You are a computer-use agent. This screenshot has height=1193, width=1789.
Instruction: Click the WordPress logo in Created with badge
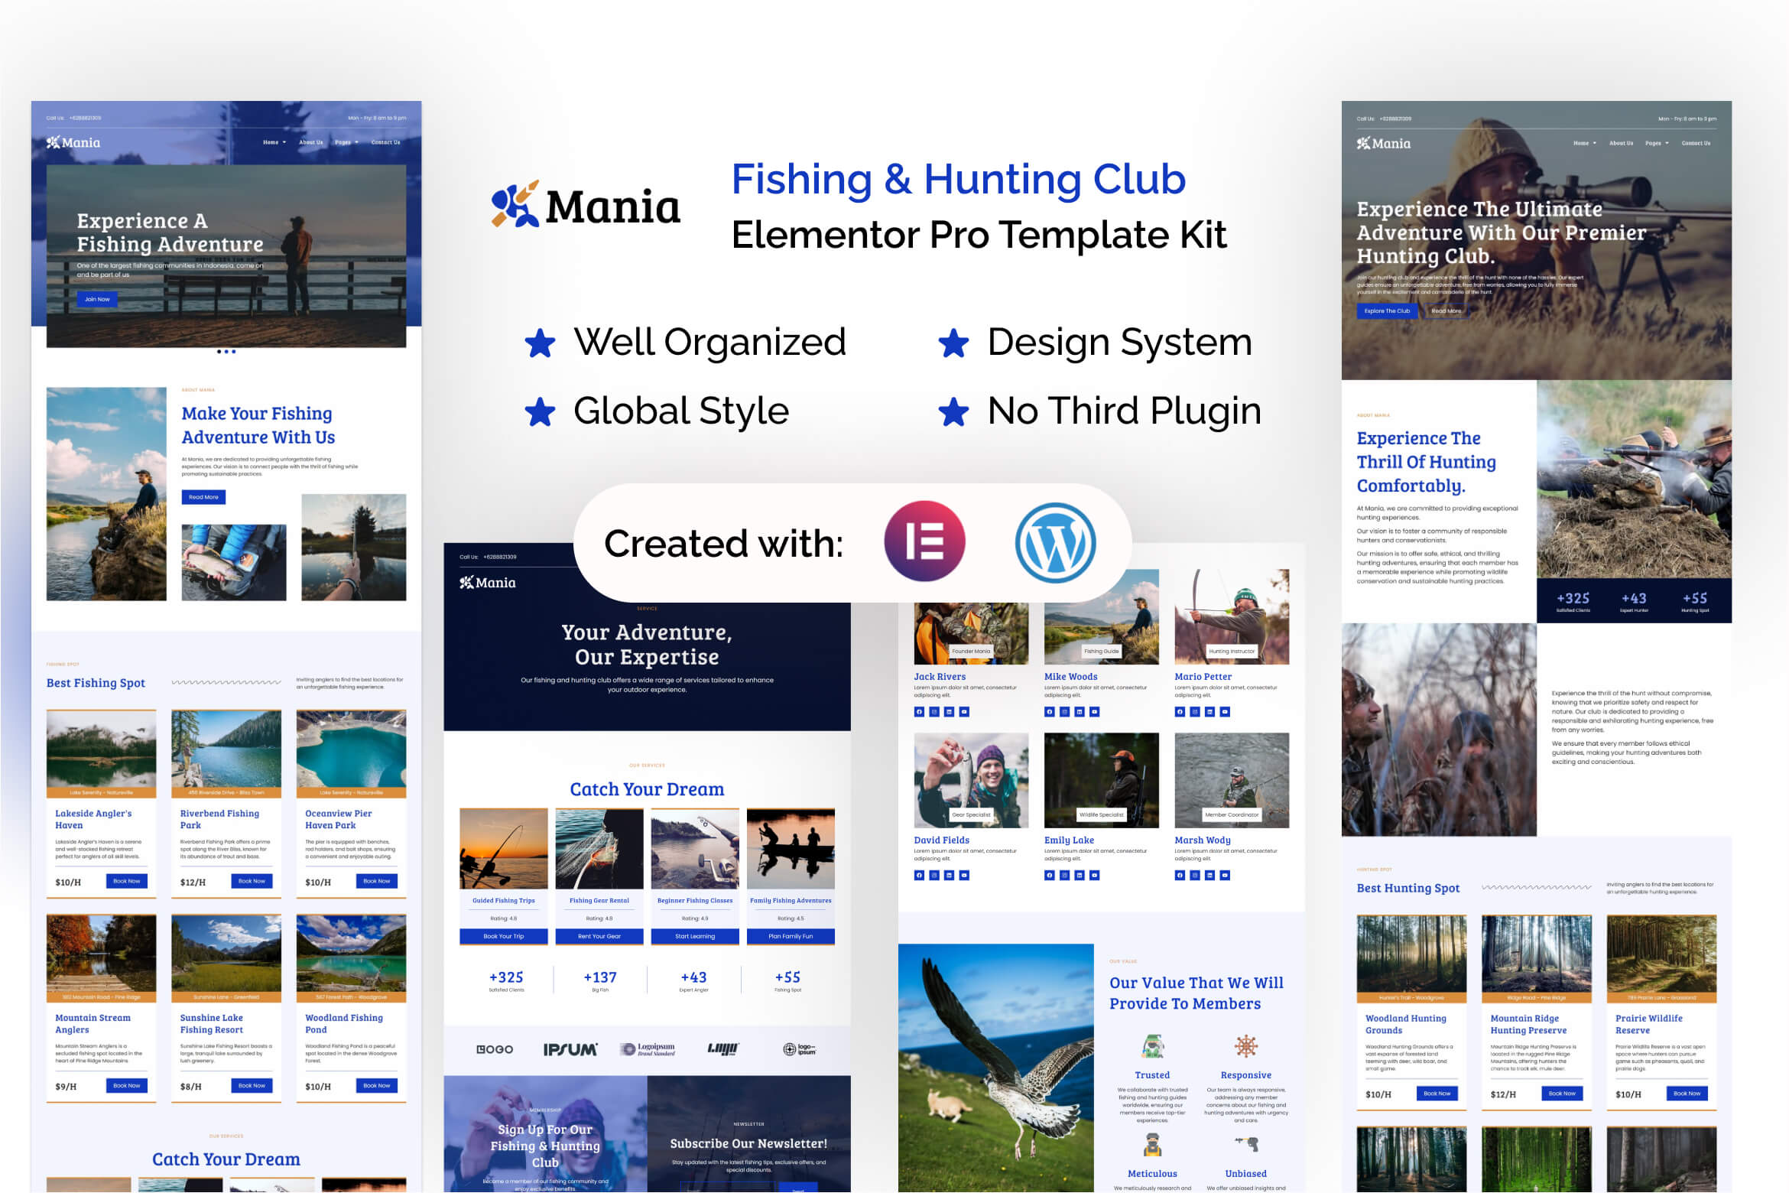tap(1055, 541)
